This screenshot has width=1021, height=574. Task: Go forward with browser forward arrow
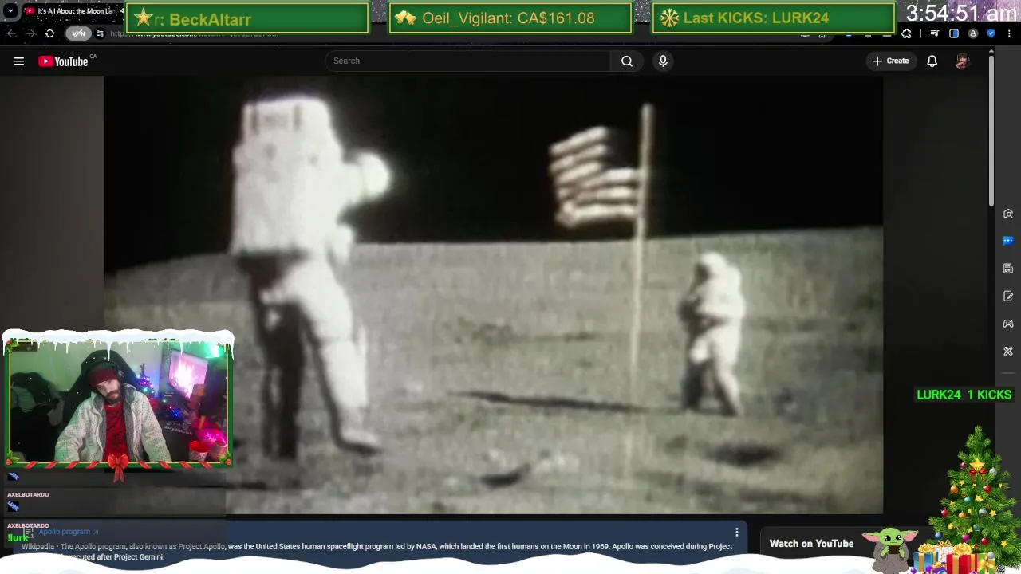pyautogui.click(x=30, y=33)
